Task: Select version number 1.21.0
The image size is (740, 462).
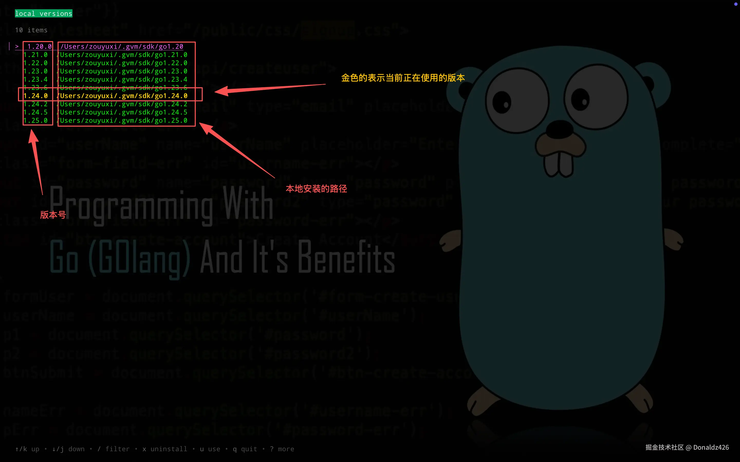Action: click(35, 55)
